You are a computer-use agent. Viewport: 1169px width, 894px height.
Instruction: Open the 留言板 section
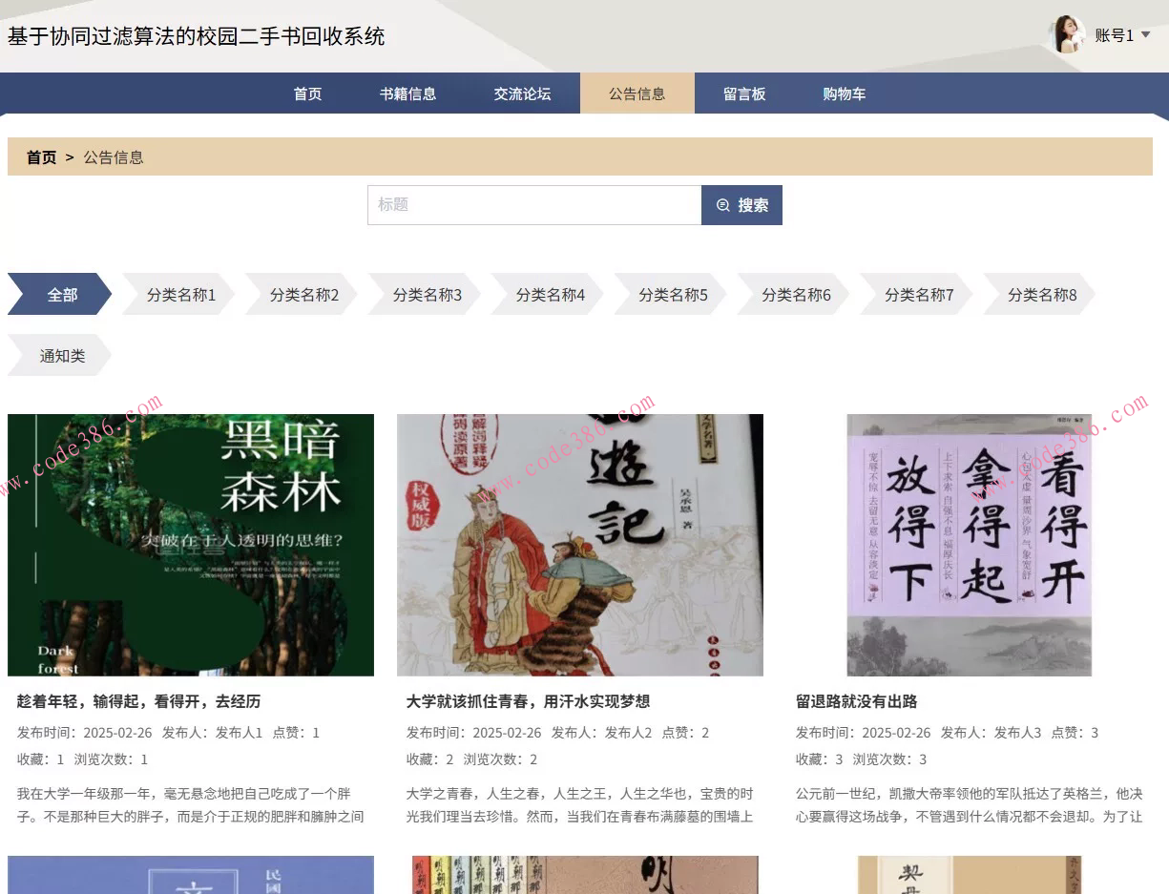click(x=744, y=93)
